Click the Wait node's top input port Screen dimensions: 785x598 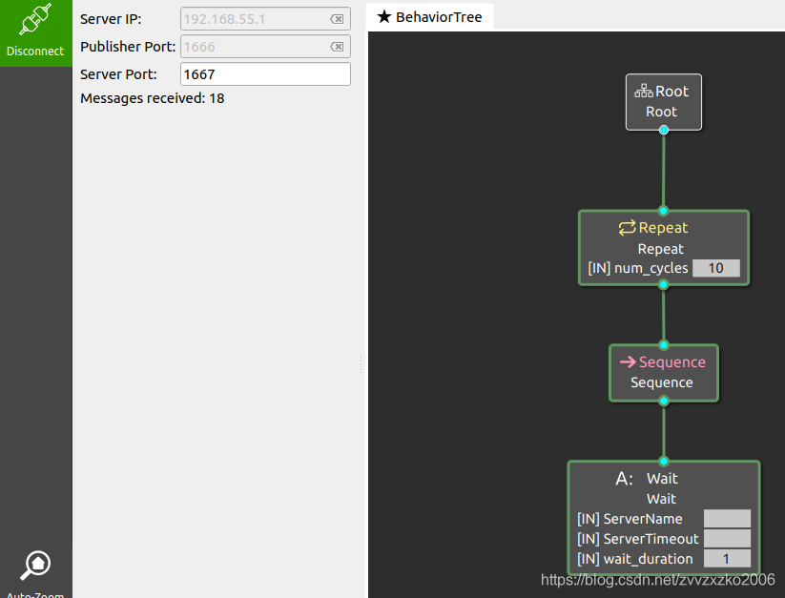(663, 461)
